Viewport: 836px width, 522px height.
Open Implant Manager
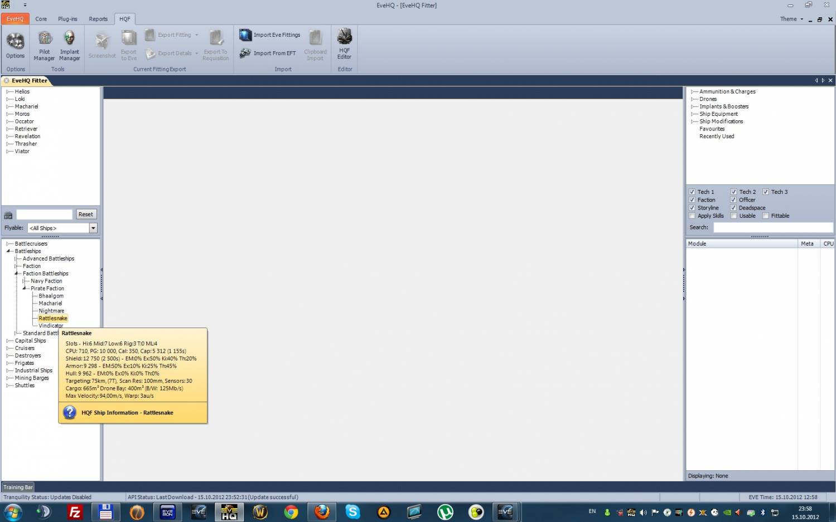tap(69, 46)
